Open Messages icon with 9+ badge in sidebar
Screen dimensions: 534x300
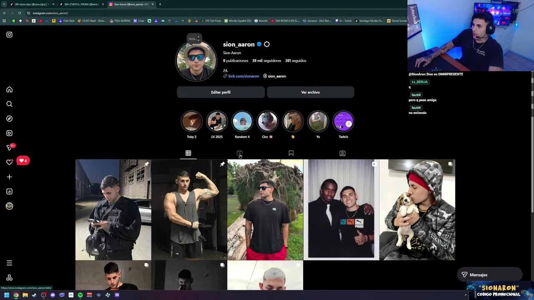click(x=10, y=147)
